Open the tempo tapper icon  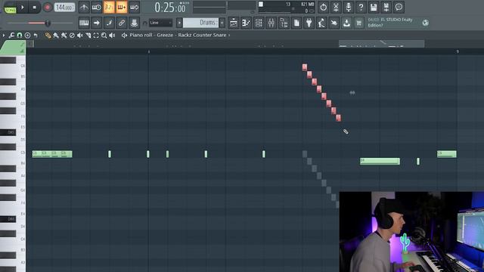321,23
